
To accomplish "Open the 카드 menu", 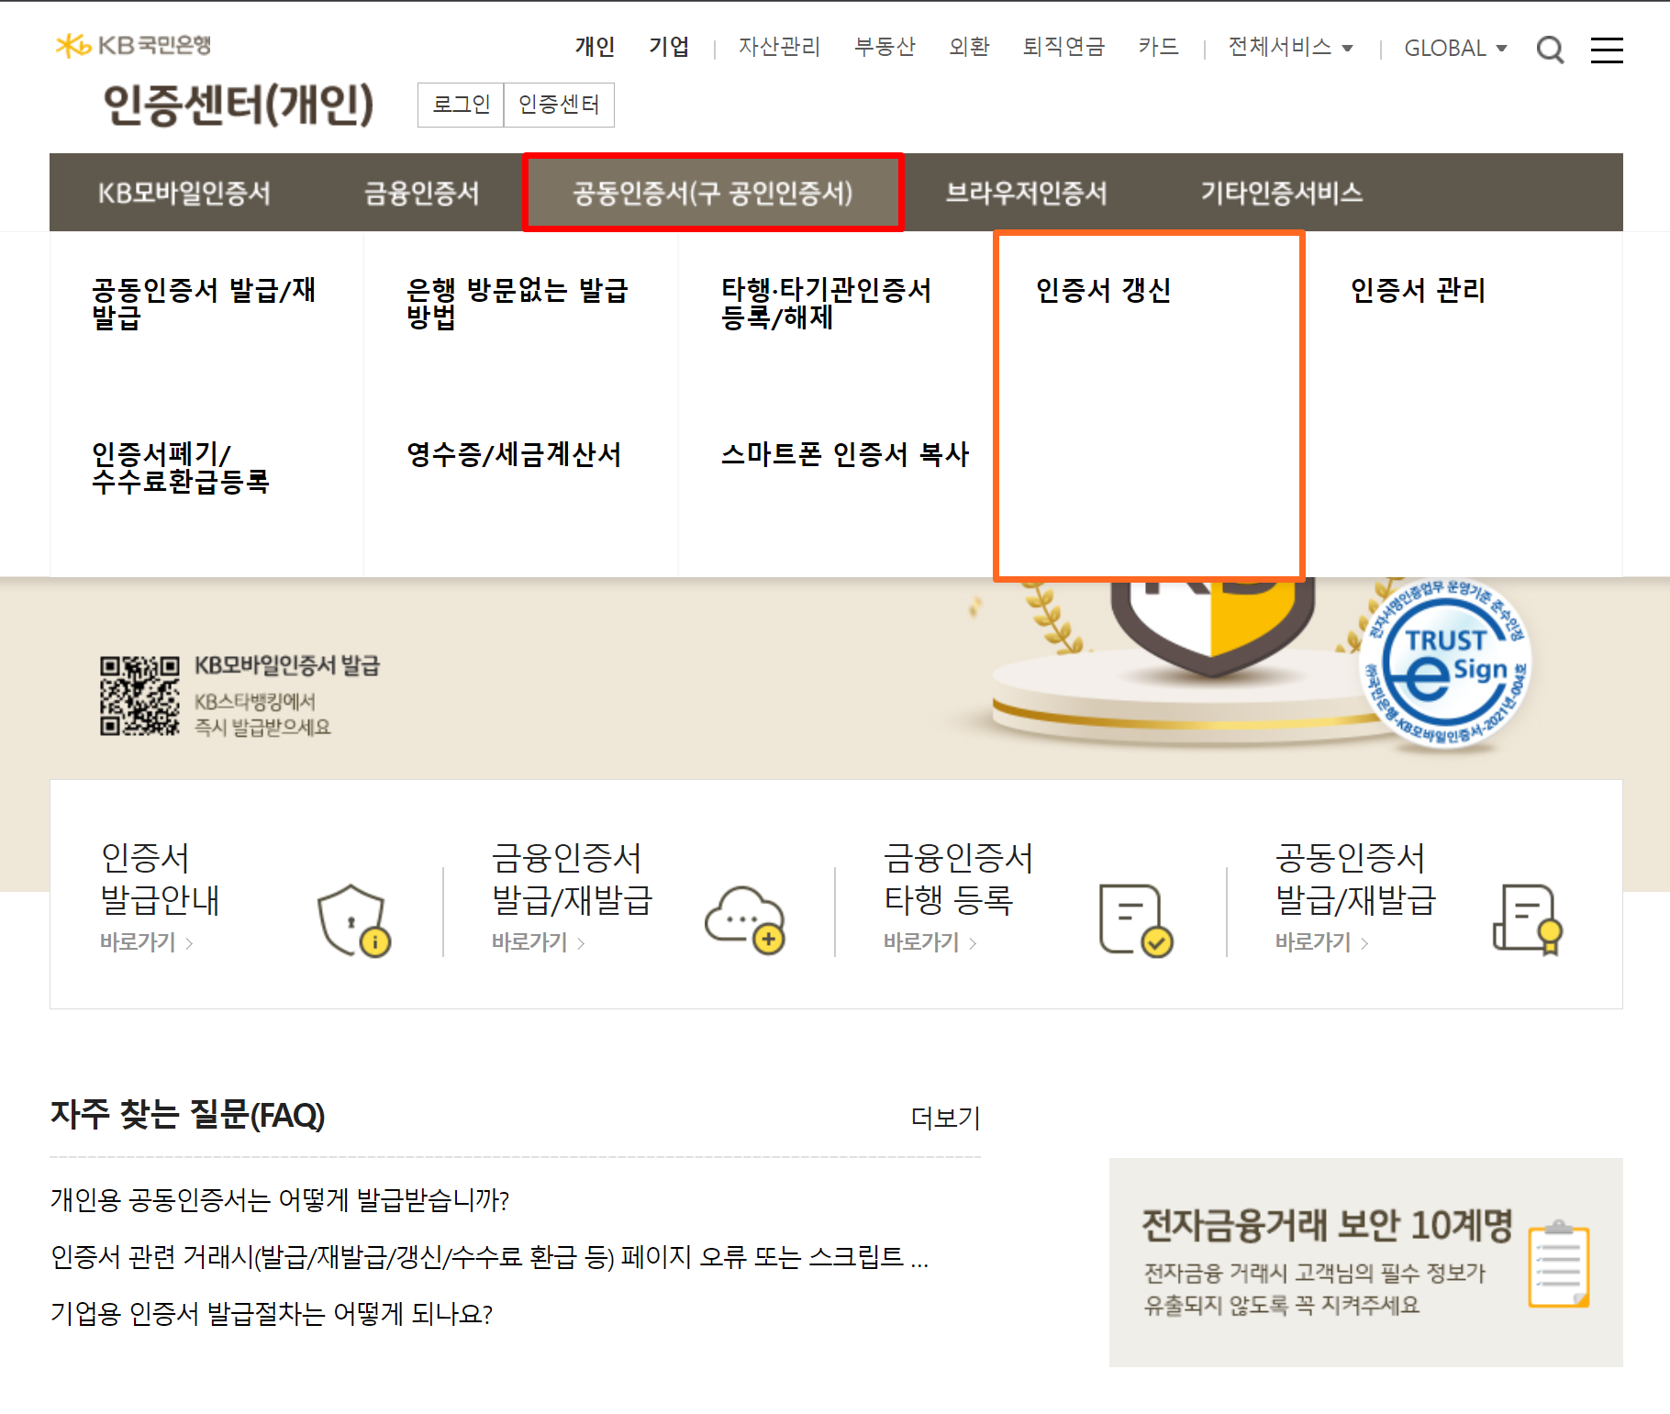I will click(1158, 47).
